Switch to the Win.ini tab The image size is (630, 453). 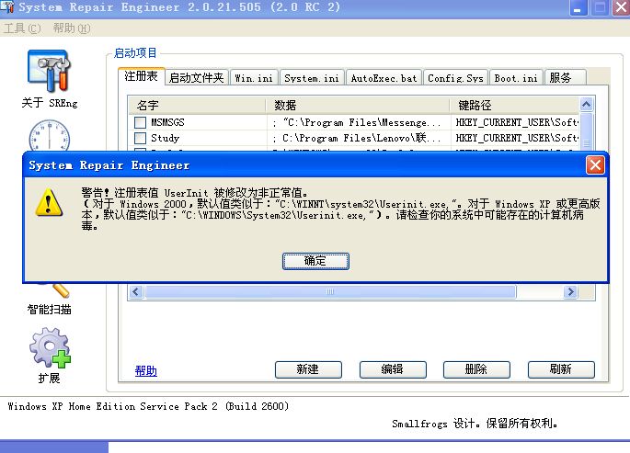254,77
